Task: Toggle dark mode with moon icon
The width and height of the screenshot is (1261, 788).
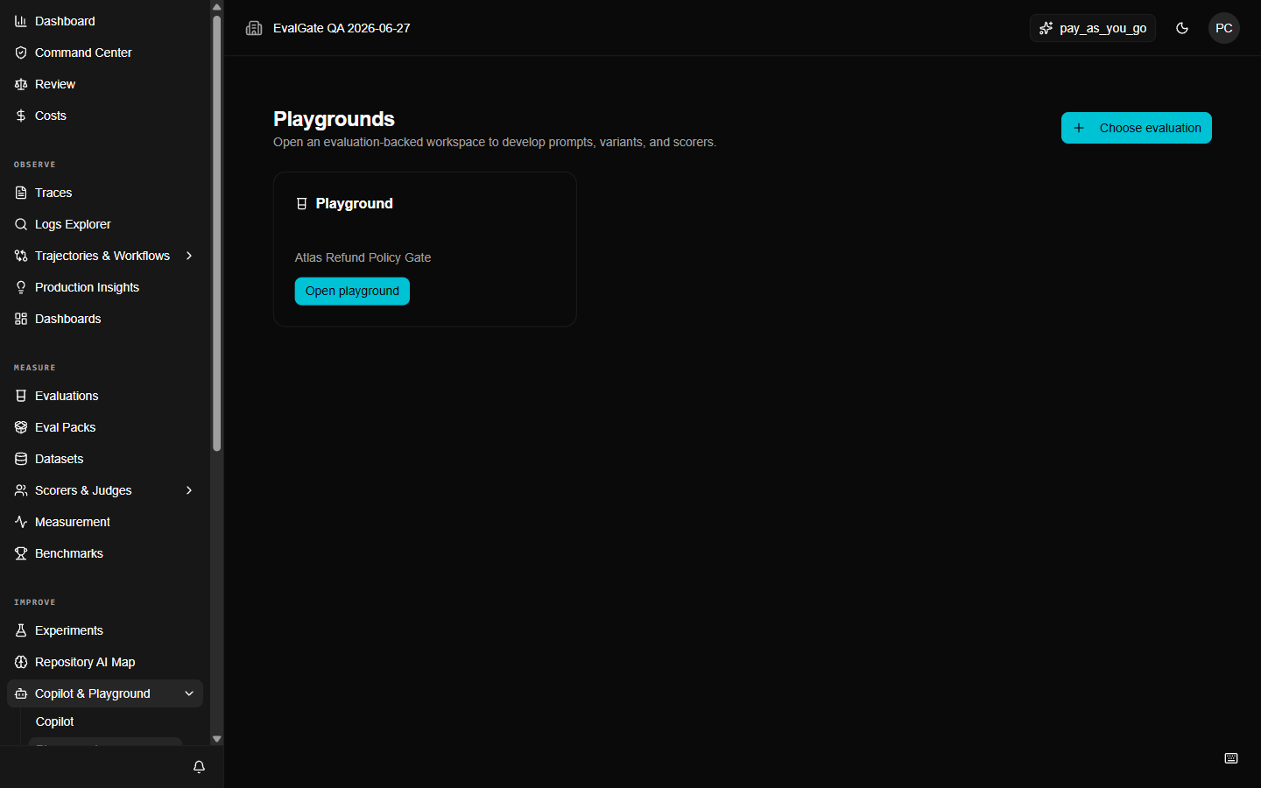Action: tap(1182, 28)
